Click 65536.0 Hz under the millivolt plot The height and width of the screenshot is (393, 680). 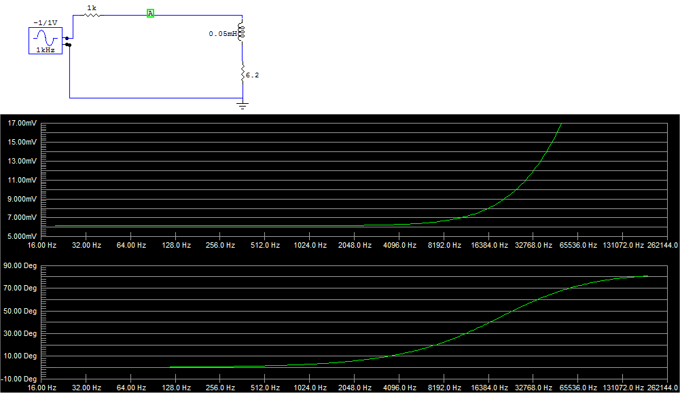tap(578, 245)
